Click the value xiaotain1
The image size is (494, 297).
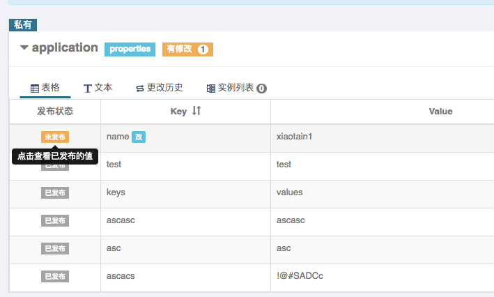pos(294,137)
